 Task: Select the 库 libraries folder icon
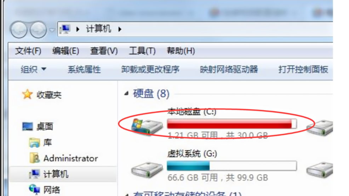(x=34, y=143)
